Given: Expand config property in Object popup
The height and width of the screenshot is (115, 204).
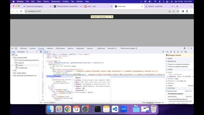Looking at the screenshot, I should 74,80.
